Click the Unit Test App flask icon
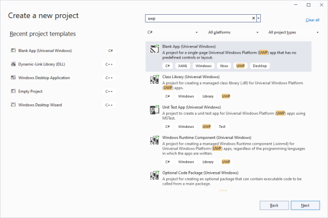 (x=155, y=110)
